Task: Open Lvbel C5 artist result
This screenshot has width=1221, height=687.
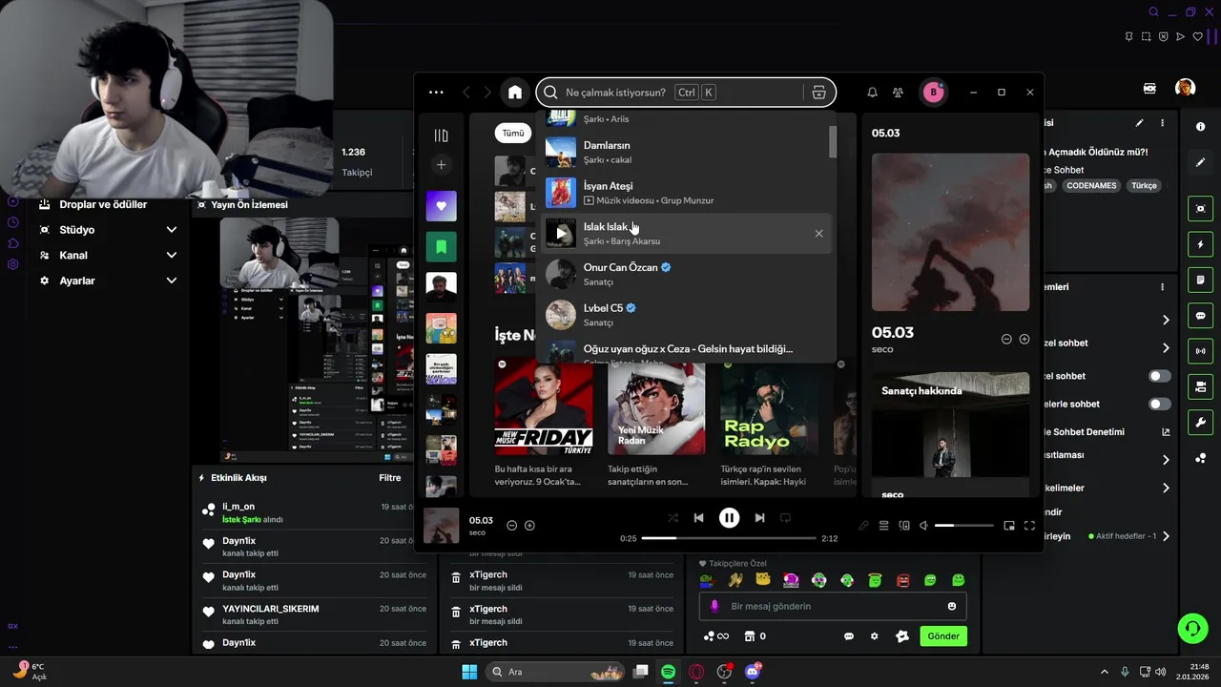Action: point(685,315)
